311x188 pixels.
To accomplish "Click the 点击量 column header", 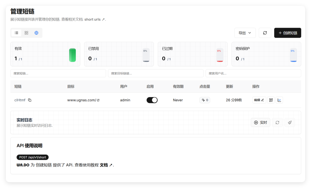I will point(205,86).
